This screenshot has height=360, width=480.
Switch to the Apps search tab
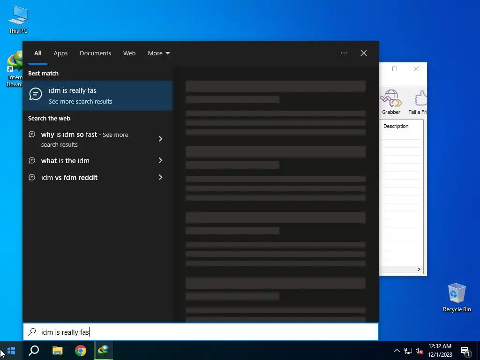click(60, 53)
